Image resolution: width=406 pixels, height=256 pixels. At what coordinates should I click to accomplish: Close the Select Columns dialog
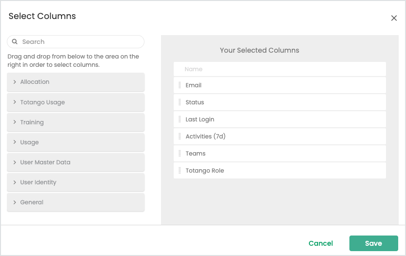(394, 18)
